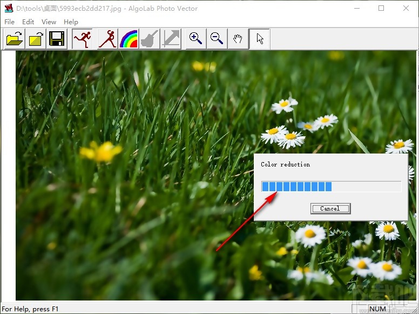Click the open file folder icon
This screenshot has width=419, height=314.
pyautogui.click(x=15, y=39)
